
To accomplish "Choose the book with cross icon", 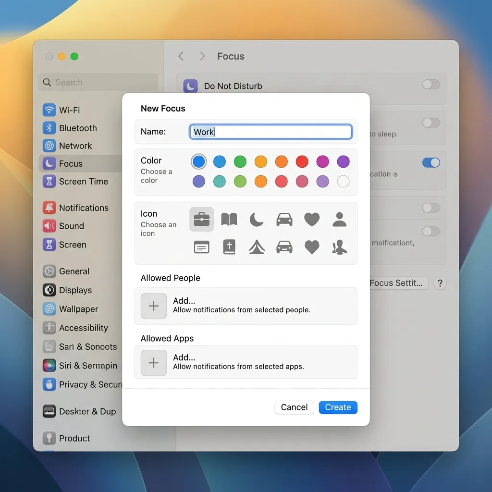I will coord(229,247).
